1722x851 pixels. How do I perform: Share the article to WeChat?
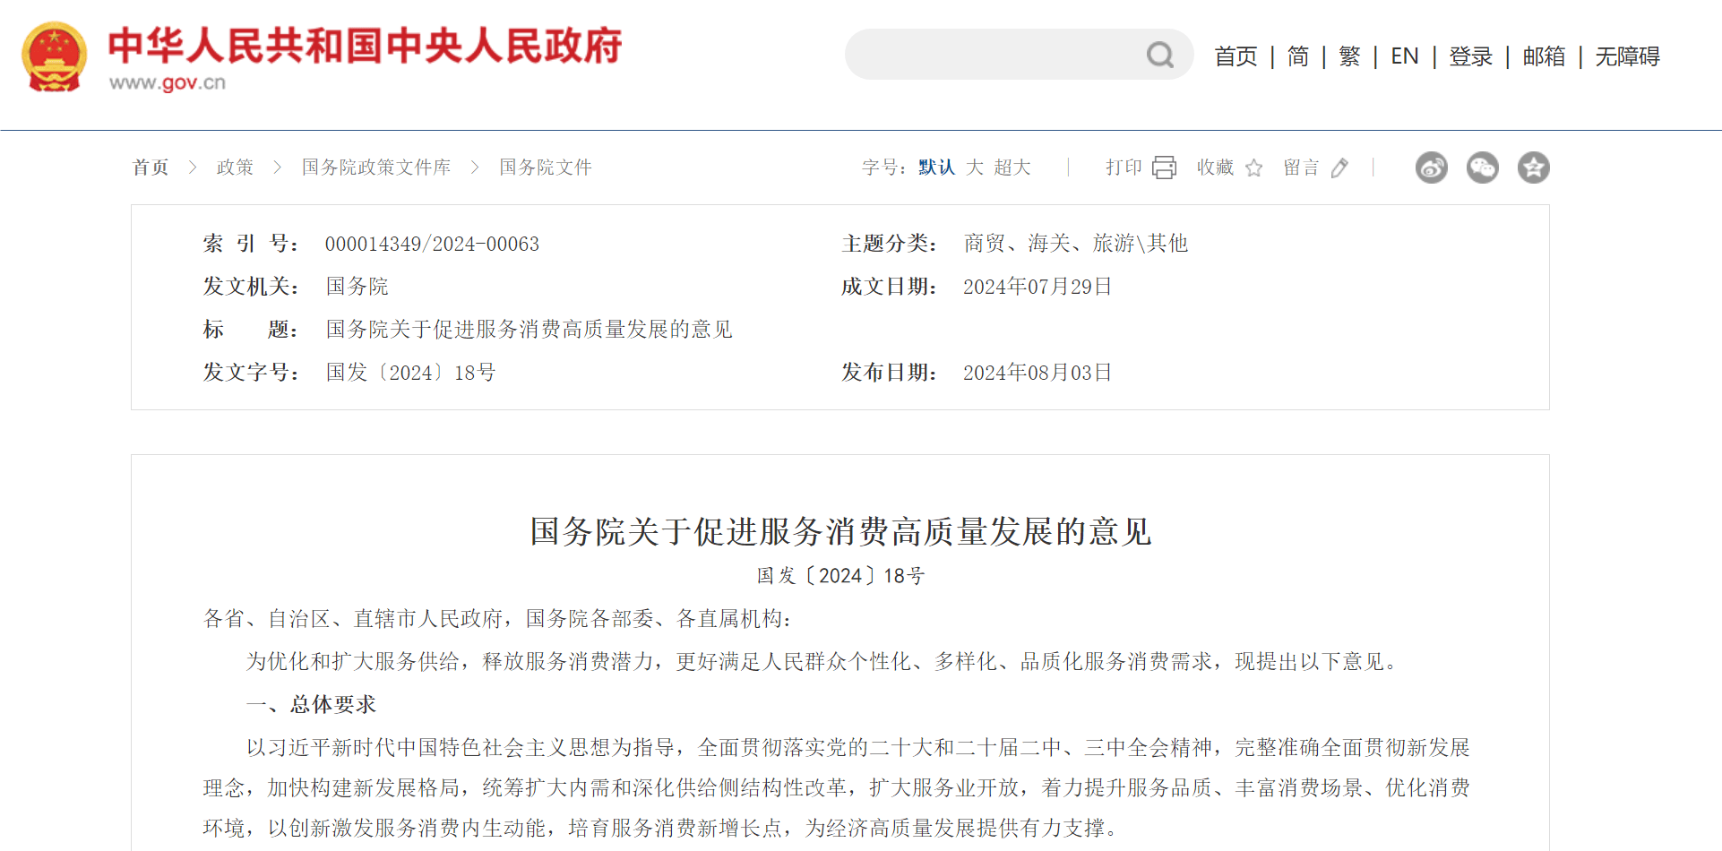tap(1482, 168)
